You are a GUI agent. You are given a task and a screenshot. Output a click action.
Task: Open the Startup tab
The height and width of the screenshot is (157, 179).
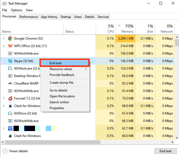click(x=66, y=17)
